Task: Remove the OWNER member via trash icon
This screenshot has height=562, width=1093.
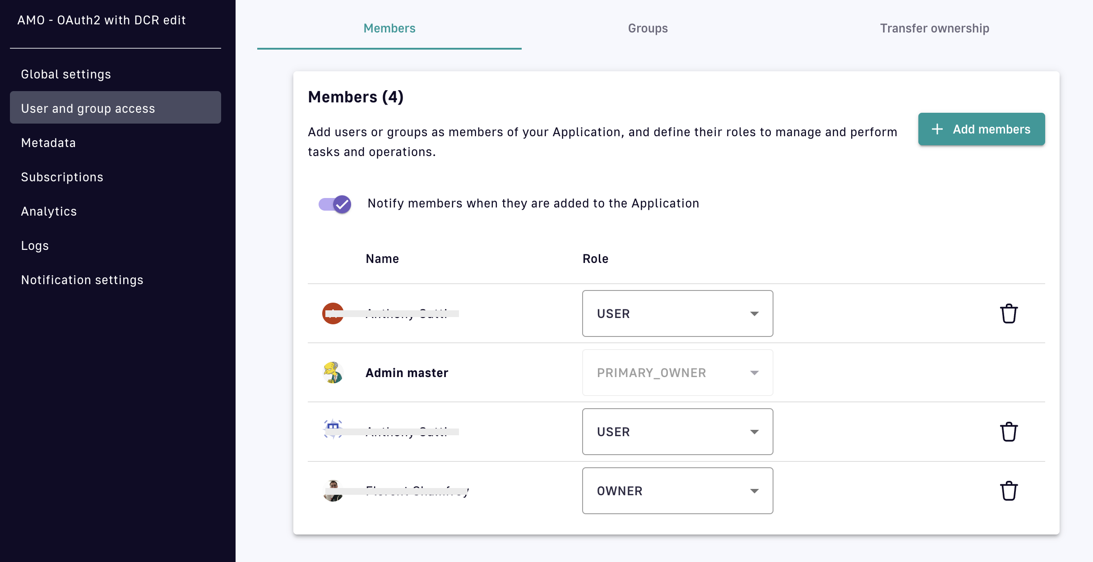Action: point(1009,491)
